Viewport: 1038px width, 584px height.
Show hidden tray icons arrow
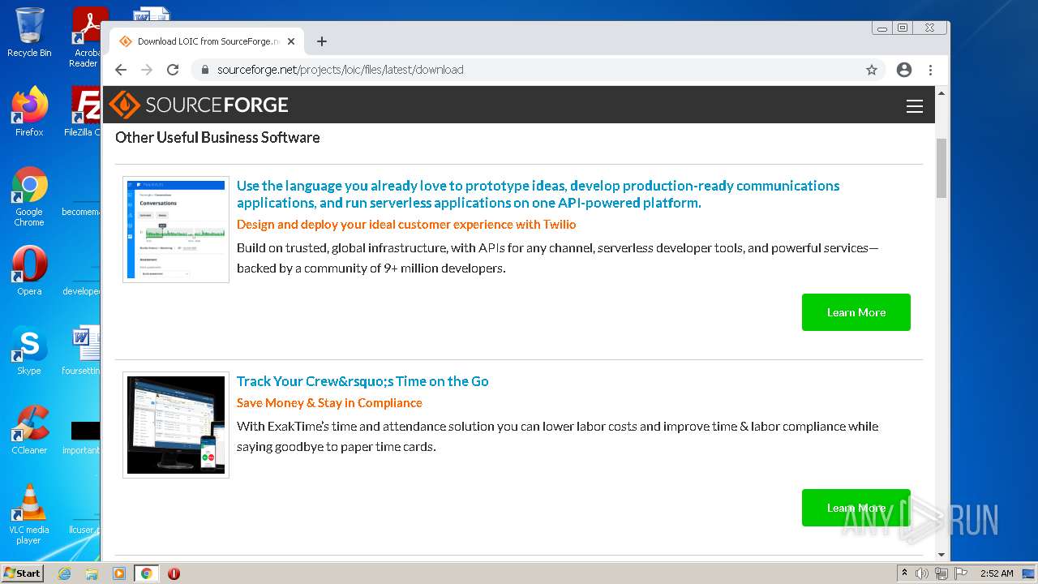904,573
